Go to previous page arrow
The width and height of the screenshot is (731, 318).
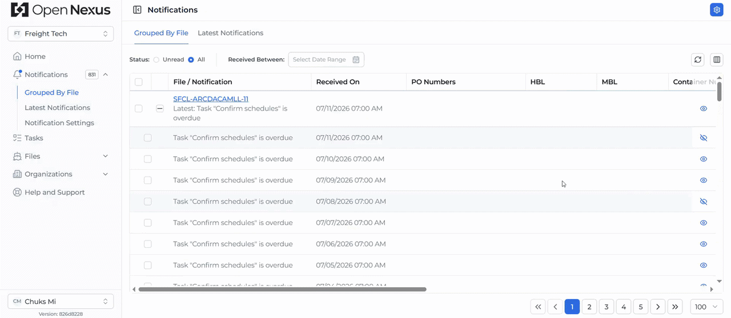pos(555,307)
